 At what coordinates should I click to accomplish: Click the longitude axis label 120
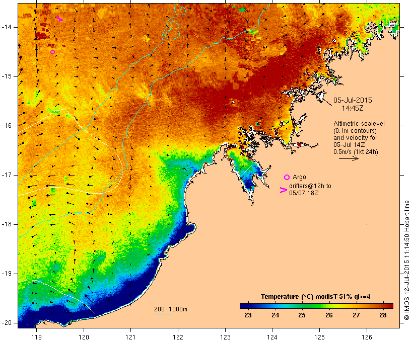point(84,337)
